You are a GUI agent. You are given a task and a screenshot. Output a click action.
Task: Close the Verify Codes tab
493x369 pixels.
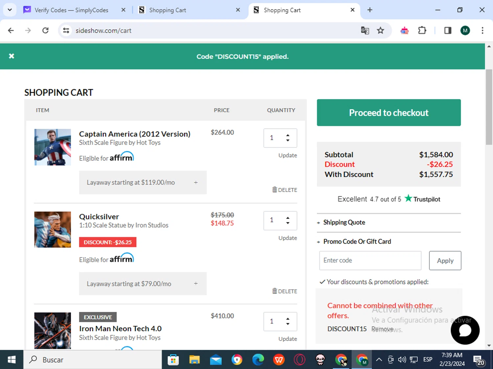pos(123,10)
